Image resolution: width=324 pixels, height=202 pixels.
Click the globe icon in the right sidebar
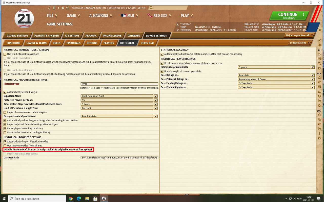[x=319, y=45]
